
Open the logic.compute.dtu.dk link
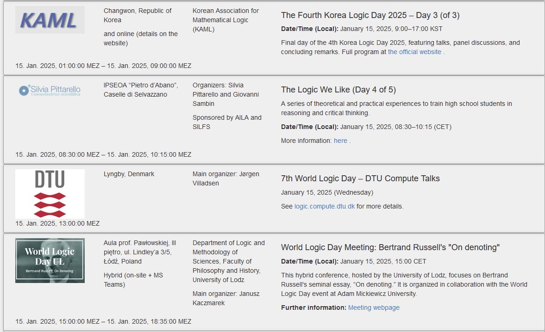[324, 206]
